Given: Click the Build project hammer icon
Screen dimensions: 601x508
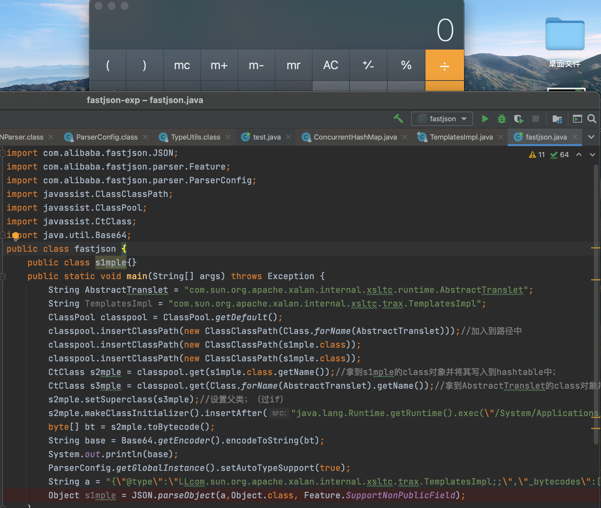Looking at the screenshot, I should (398, 119).
